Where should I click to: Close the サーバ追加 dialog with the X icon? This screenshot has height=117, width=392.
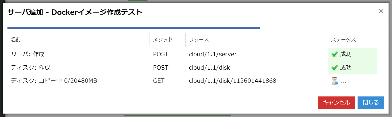pos(381,11)
